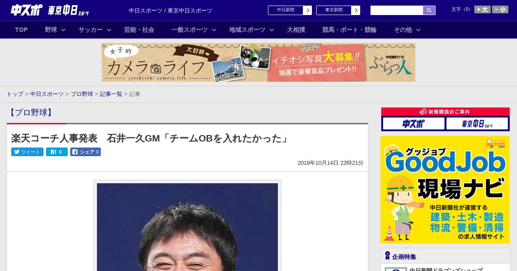This screenshot has width=517, height=271.
Task: Open the サッカー menu
Action: 90,30
